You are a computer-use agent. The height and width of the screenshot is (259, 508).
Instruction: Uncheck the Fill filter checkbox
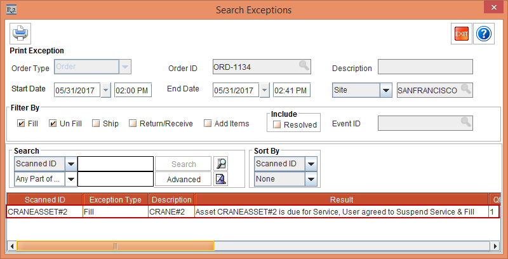[x=21, y=123]
